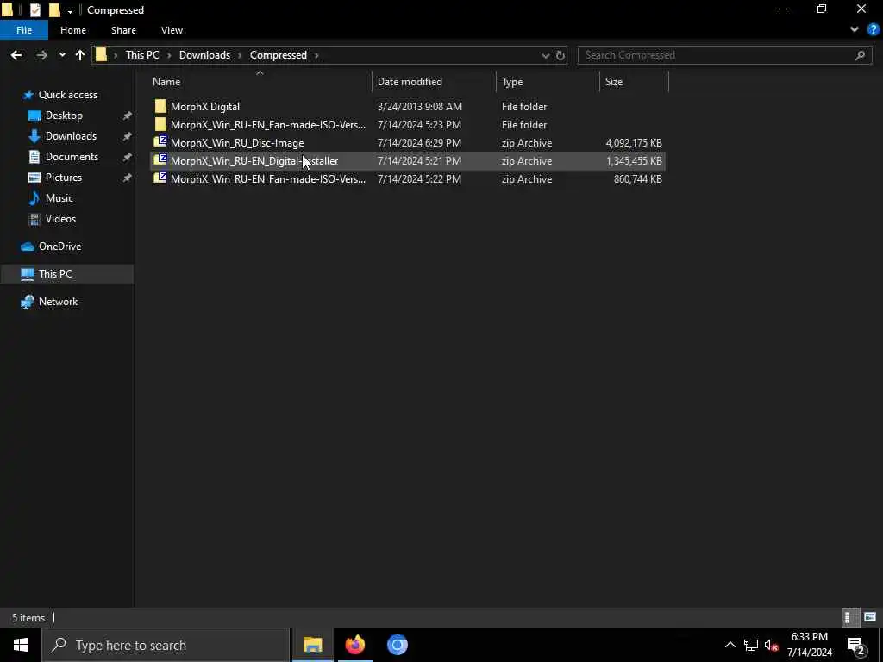Open Downloads in the navigation pane

[x=71, y=136]
